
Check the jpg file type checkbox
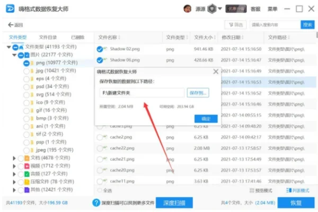pos(26,70)
